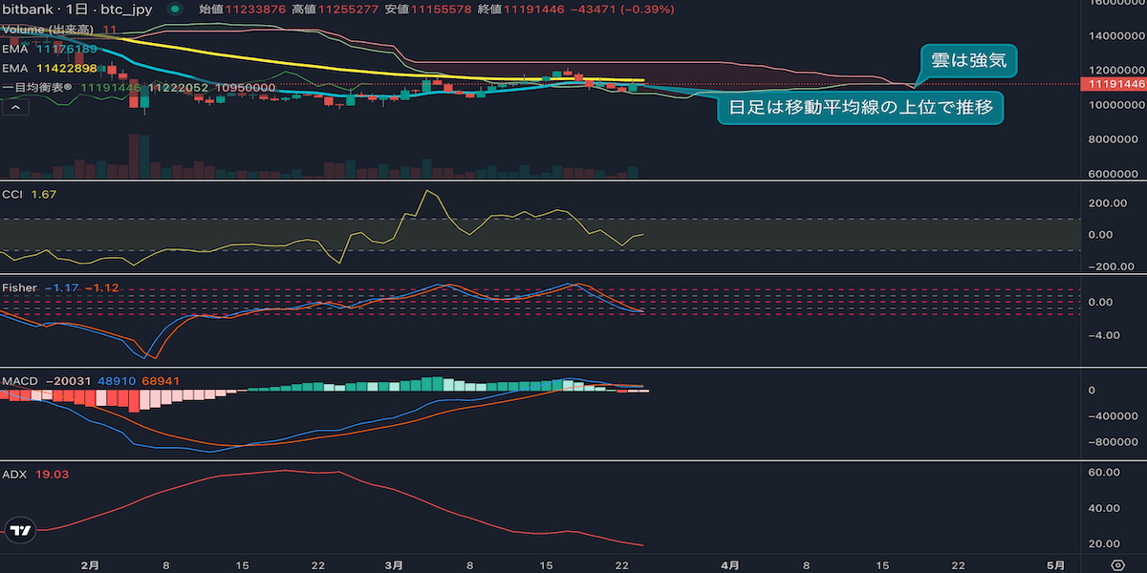Select the ADX indicator label
This screenshot has width=1147, height=573.
[14, 474]
